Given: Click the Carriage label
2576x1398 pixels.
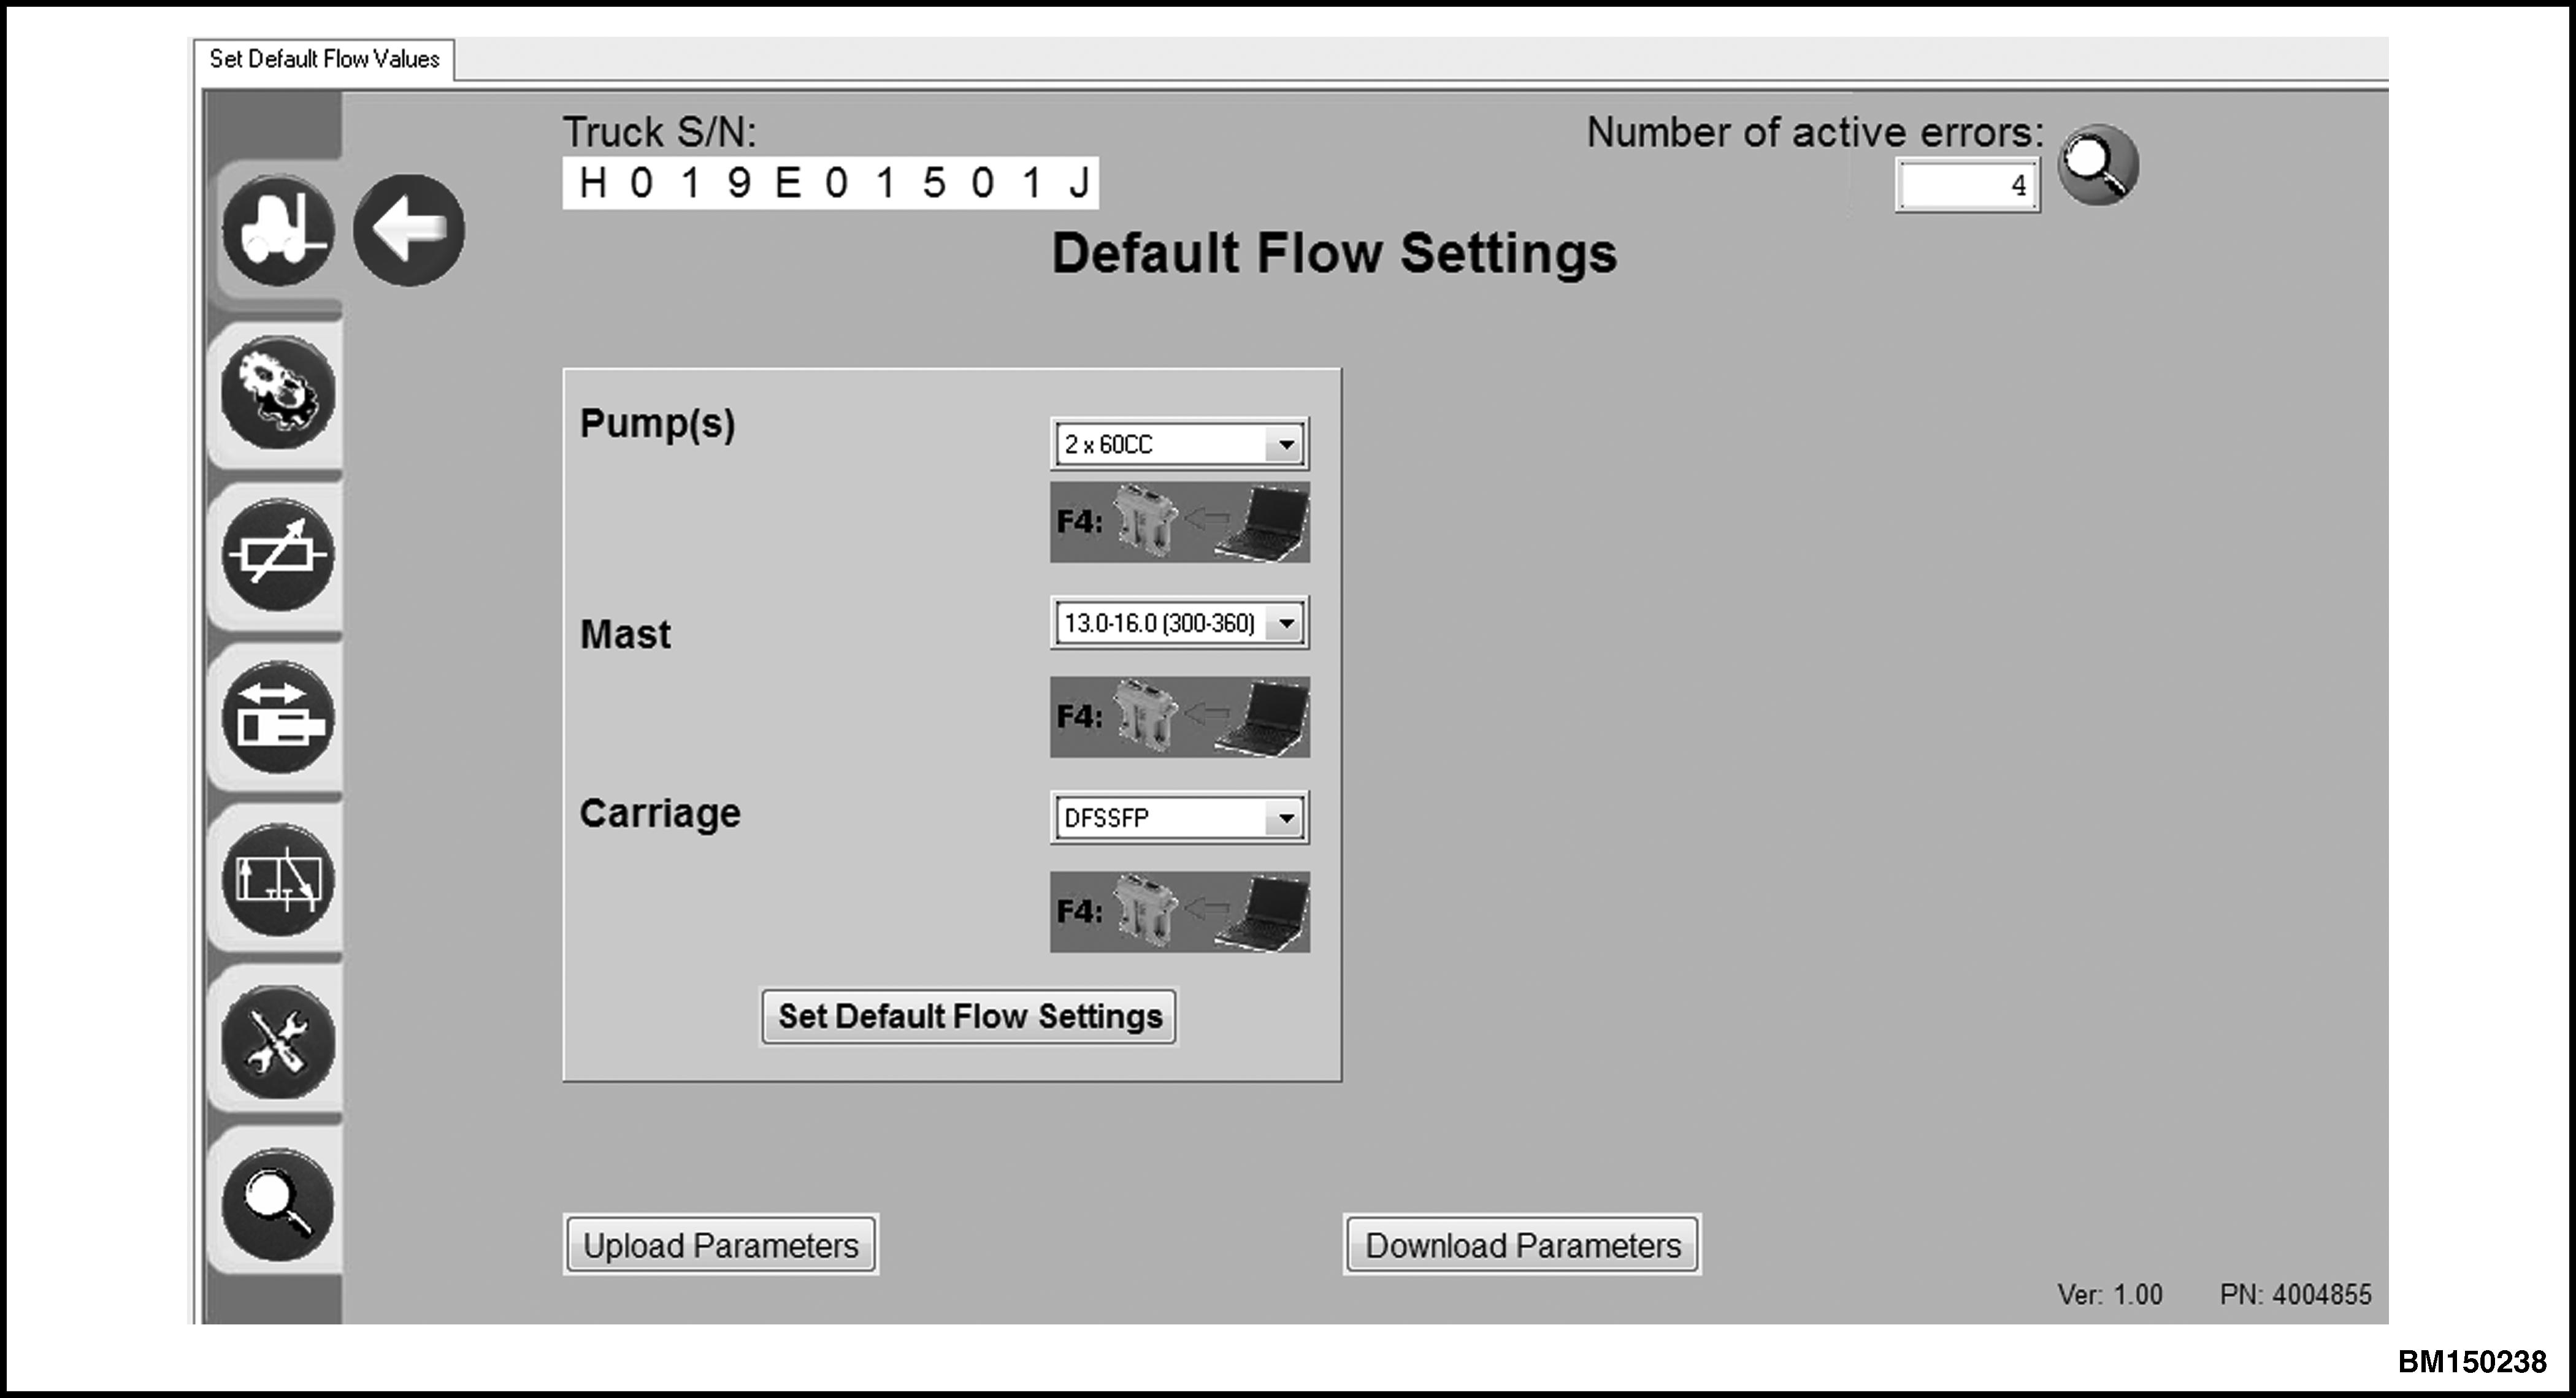Looking at the screenshot, I should (660, 813).
